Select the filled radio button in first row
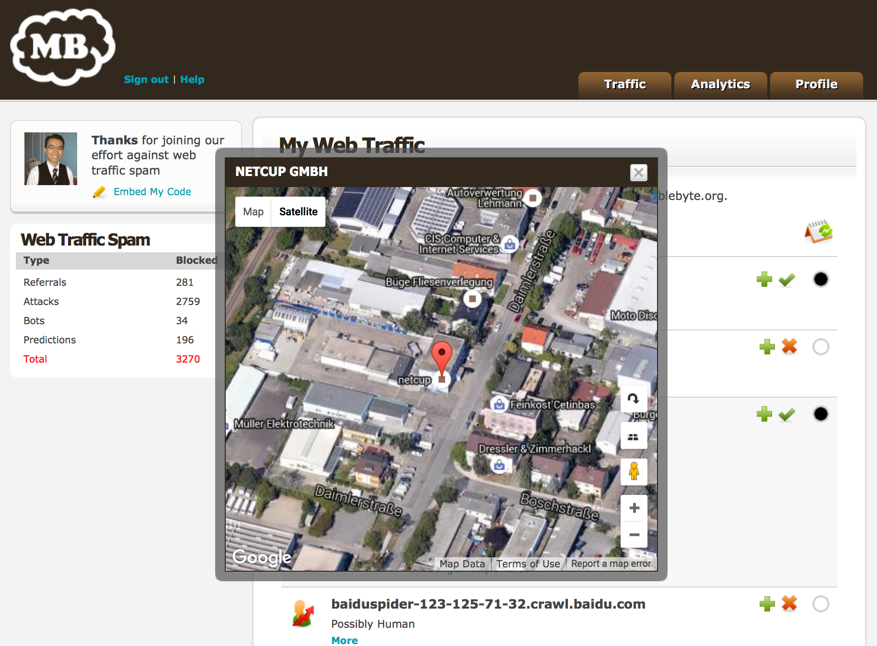This screenshot has height=646, width=877. [820, 279]
